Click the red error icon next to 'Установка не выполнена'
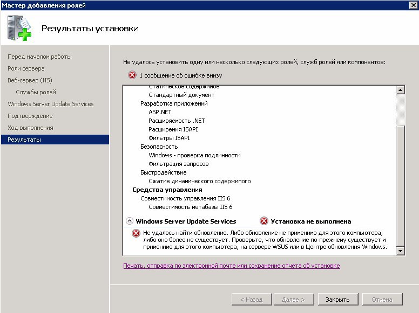419x313 pixels. [x=263, y=221]
